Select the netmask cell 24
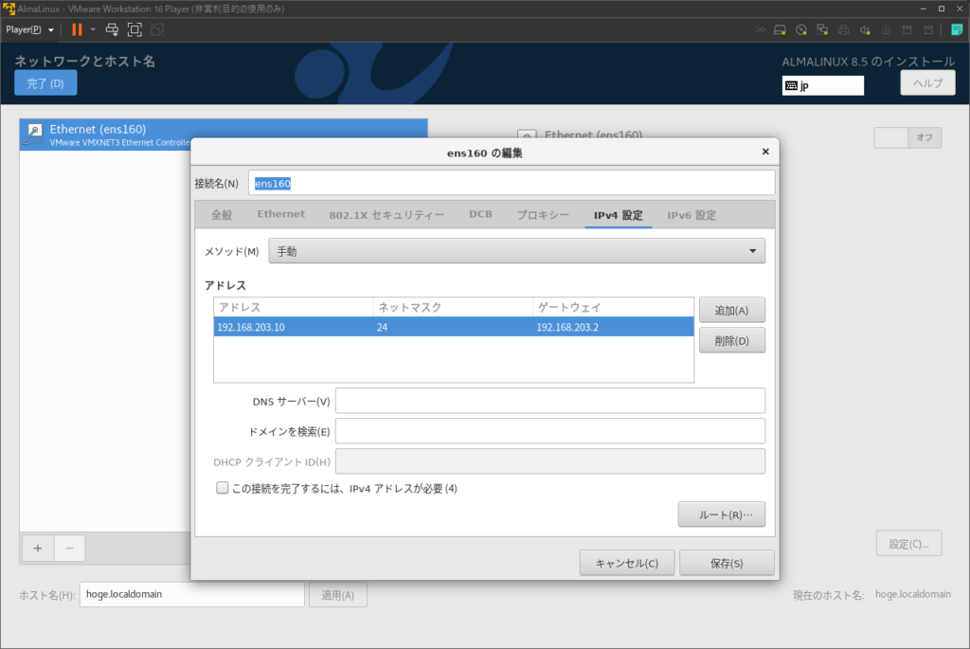 point(453,327)
